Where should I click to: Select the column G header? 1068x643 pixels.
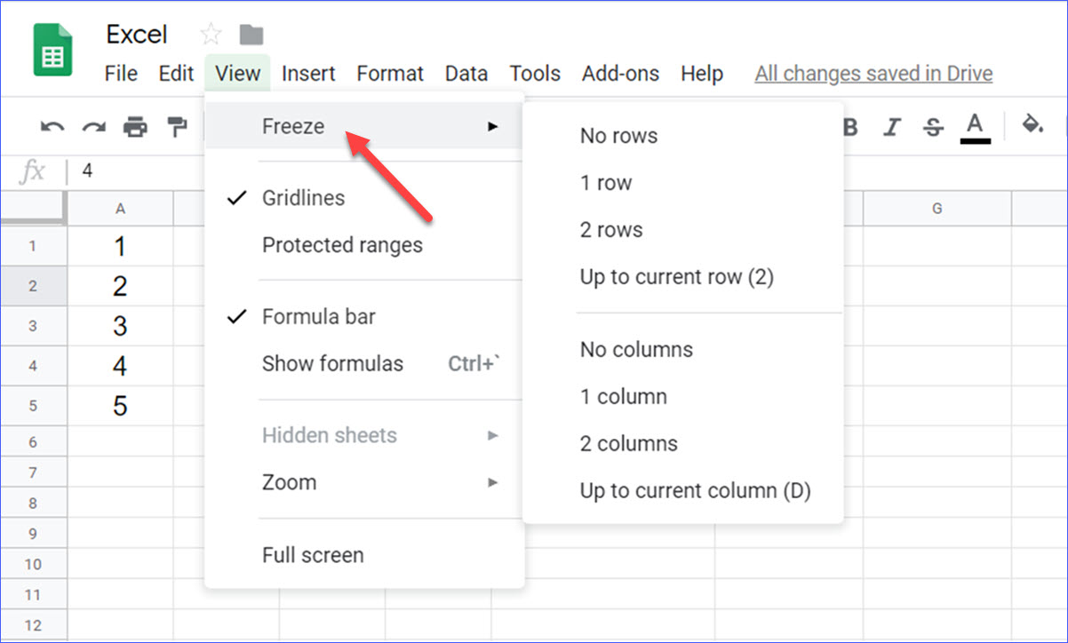pyautogui.click(x=936, y=207)
